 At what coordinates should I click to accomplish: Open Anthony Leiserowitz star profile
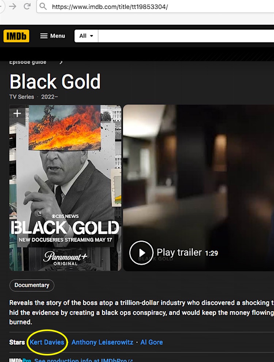pyautogui.click(x=102, y=342)
